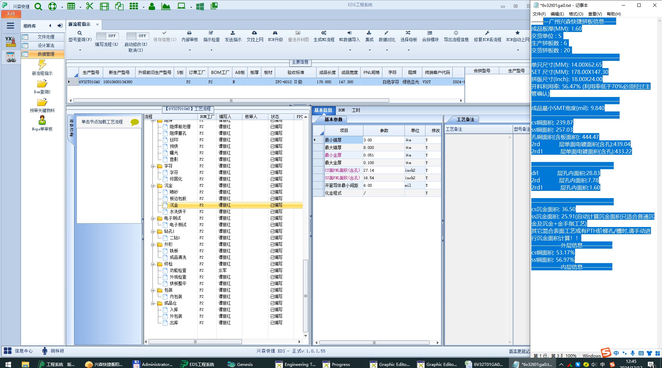Collapse the 钻孔1 folder node
This screenshot has width=662, height=368.
(x=153, y=231)
